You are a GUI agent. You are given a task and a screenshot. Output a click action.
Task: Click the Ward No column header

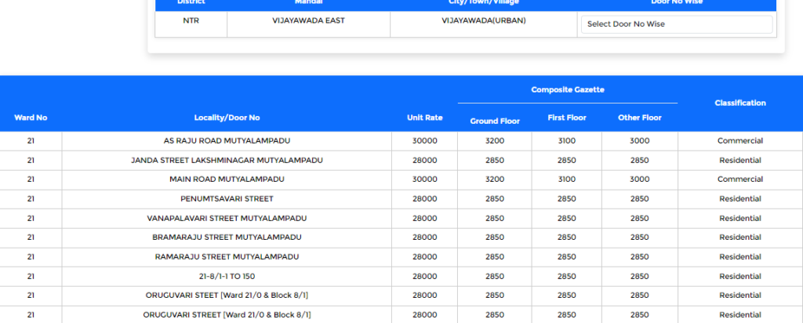(31, 118)
